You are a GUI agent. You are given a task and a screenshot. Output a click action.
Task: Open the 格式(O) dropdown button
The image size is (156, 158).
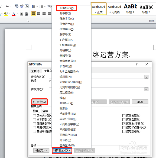pos(41,150)
